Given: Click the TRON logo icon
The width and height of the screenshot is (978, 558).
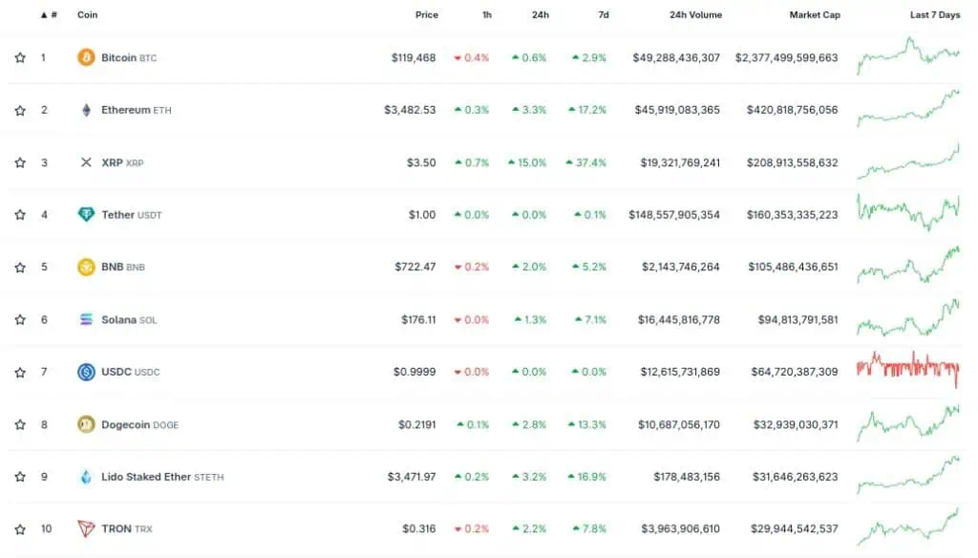Looking at the screenshot, I should pos(86,529).
